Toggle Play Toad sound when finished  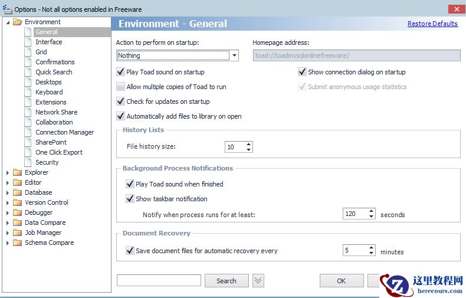130,184
